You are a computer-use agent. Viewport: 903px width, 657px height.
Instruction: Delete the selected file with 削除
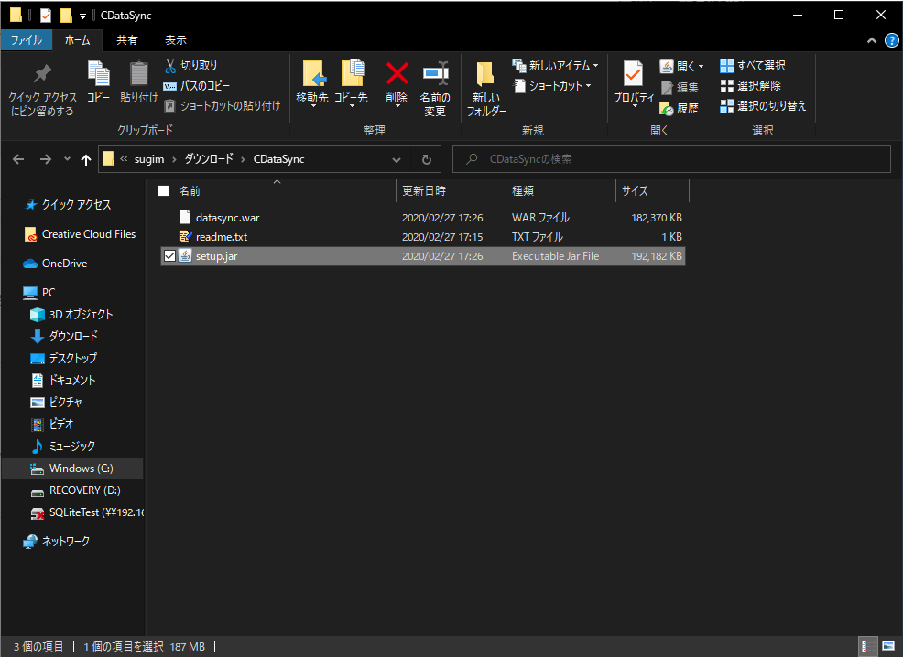point(397,83)
